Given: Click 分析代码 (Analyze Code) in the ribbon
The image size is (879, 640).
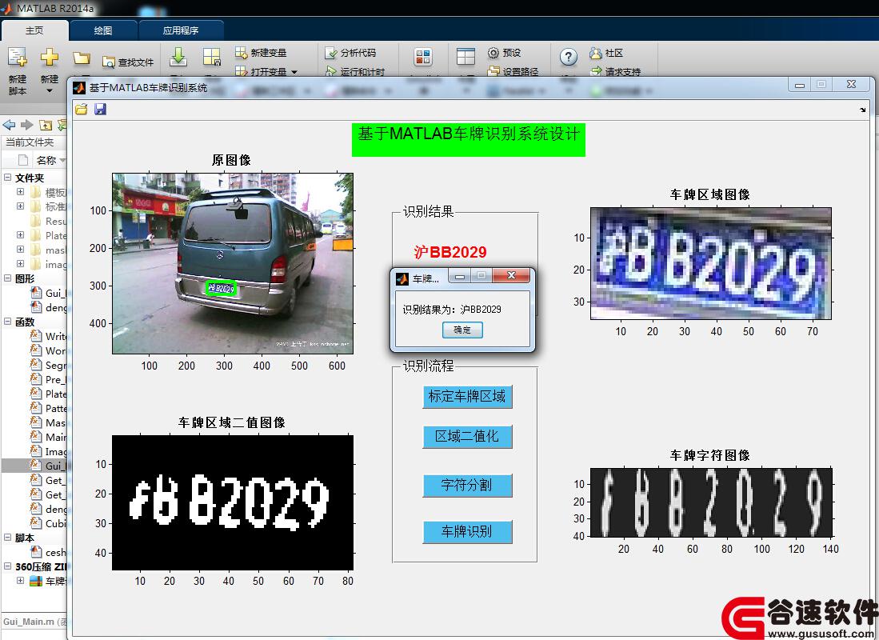Looking at the screenshot, I should pyautogui.click(x=350, y=53).
